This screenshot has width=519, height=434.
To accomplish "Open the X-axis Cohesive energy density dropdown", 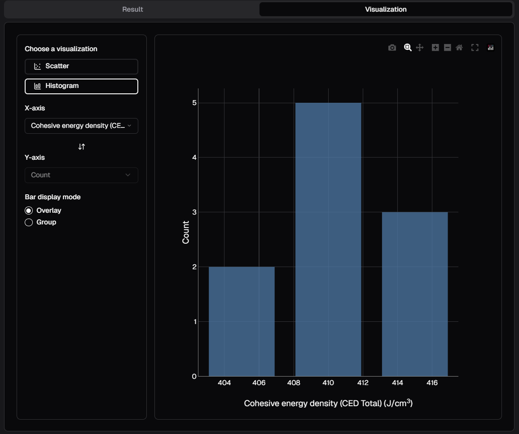I will click(x=81, y=126).
